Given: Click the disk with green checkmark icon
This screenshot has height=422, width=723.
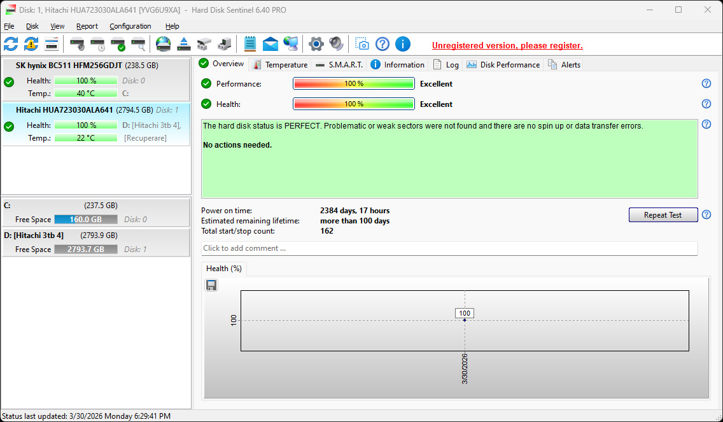Looking at the screenshot, I should [118, 45].
